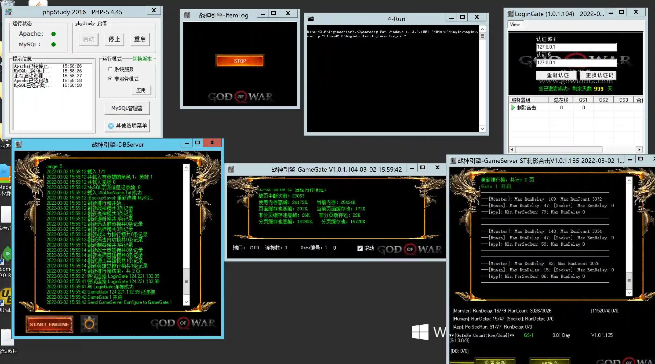Click the LoginGate window title icon
655x364 pixels.
[510, 14]
